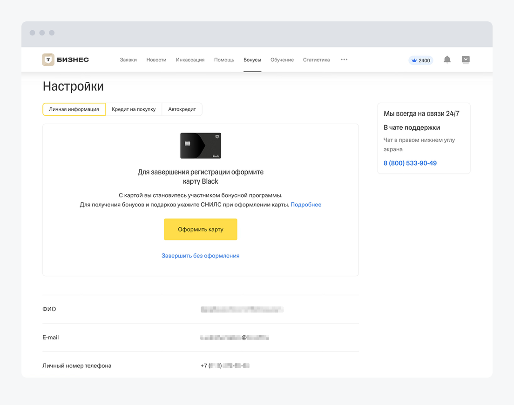Switch to Личная информация tab
This screenshot has height=405, width=514.
(74, 109)
